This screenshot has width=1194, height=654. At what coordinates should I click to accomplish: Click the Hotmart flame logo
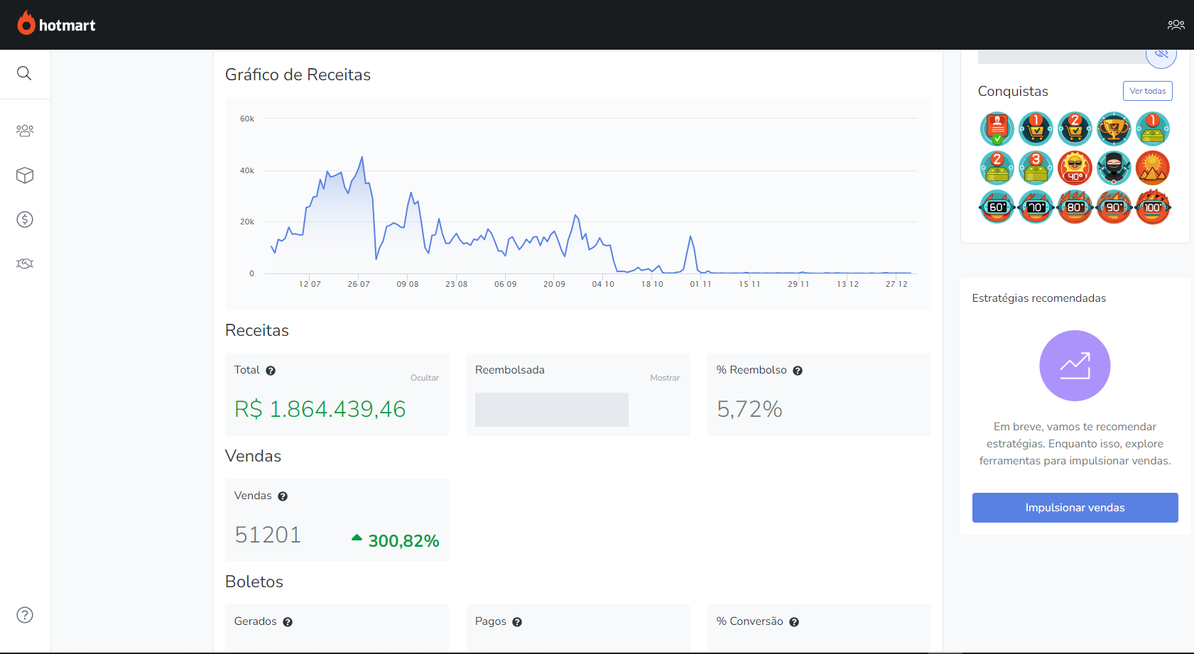26,24
